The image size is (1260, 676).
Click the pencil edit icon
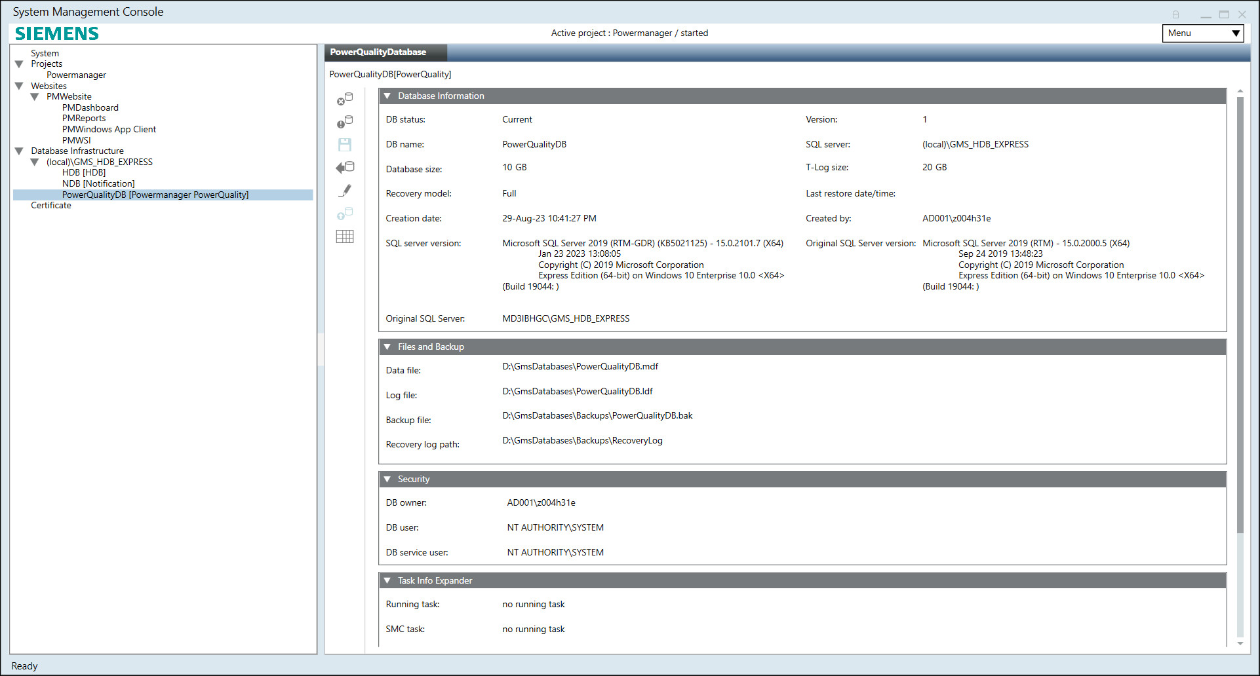click(x=345, y=191)
